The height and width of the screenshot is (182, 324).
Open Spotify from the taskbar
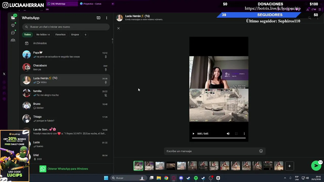tap(196, 178)
